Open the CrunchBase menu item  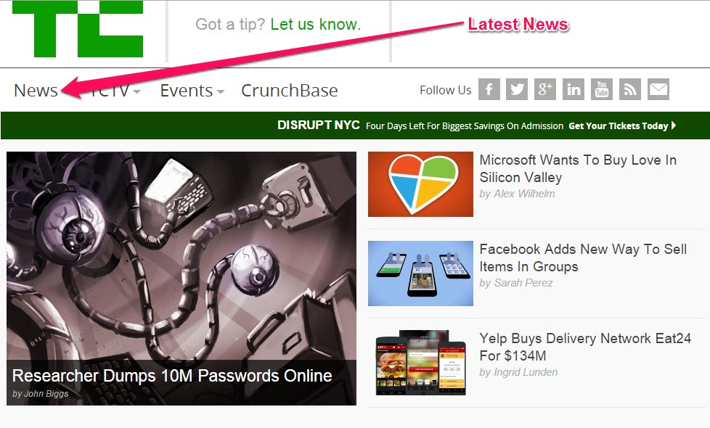tap(290, 91)
